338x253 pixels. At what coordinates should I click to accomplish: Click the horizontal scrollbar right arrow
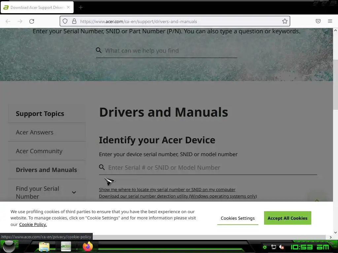[x=331, y=237]
